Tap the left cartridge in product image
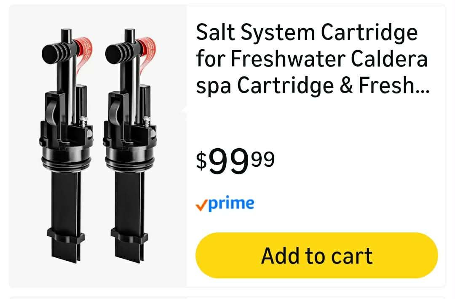This screenshot has width=455, height=299. tap(67, 146)
